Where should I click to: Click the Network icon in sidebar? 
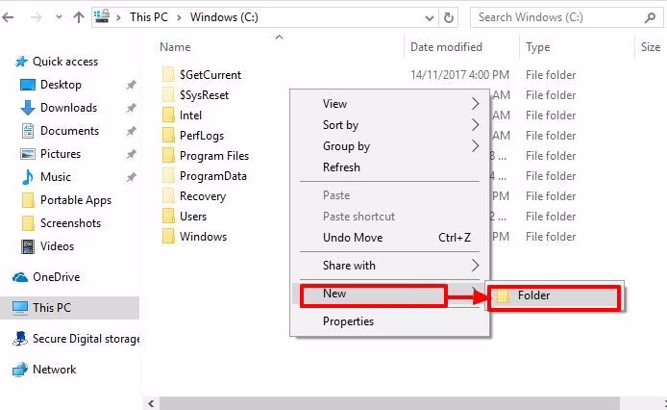[20, 370]
